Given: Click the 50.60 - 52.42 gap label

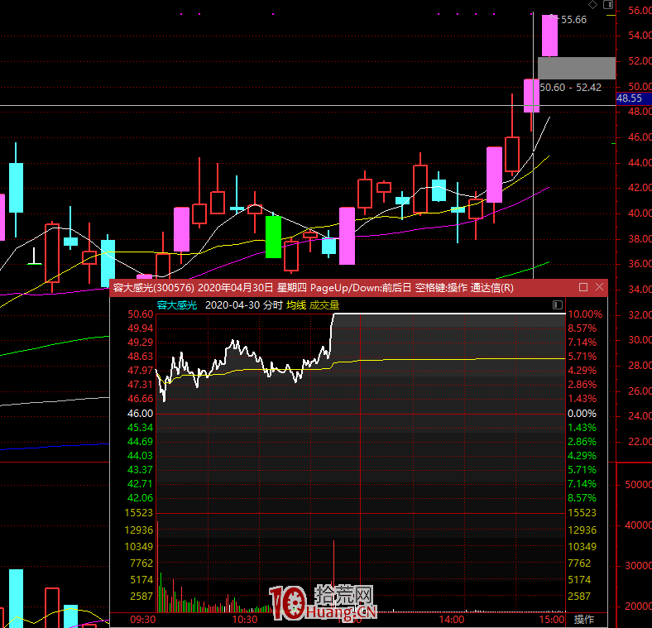Looking at the screenshot, I should pos(570,88).
